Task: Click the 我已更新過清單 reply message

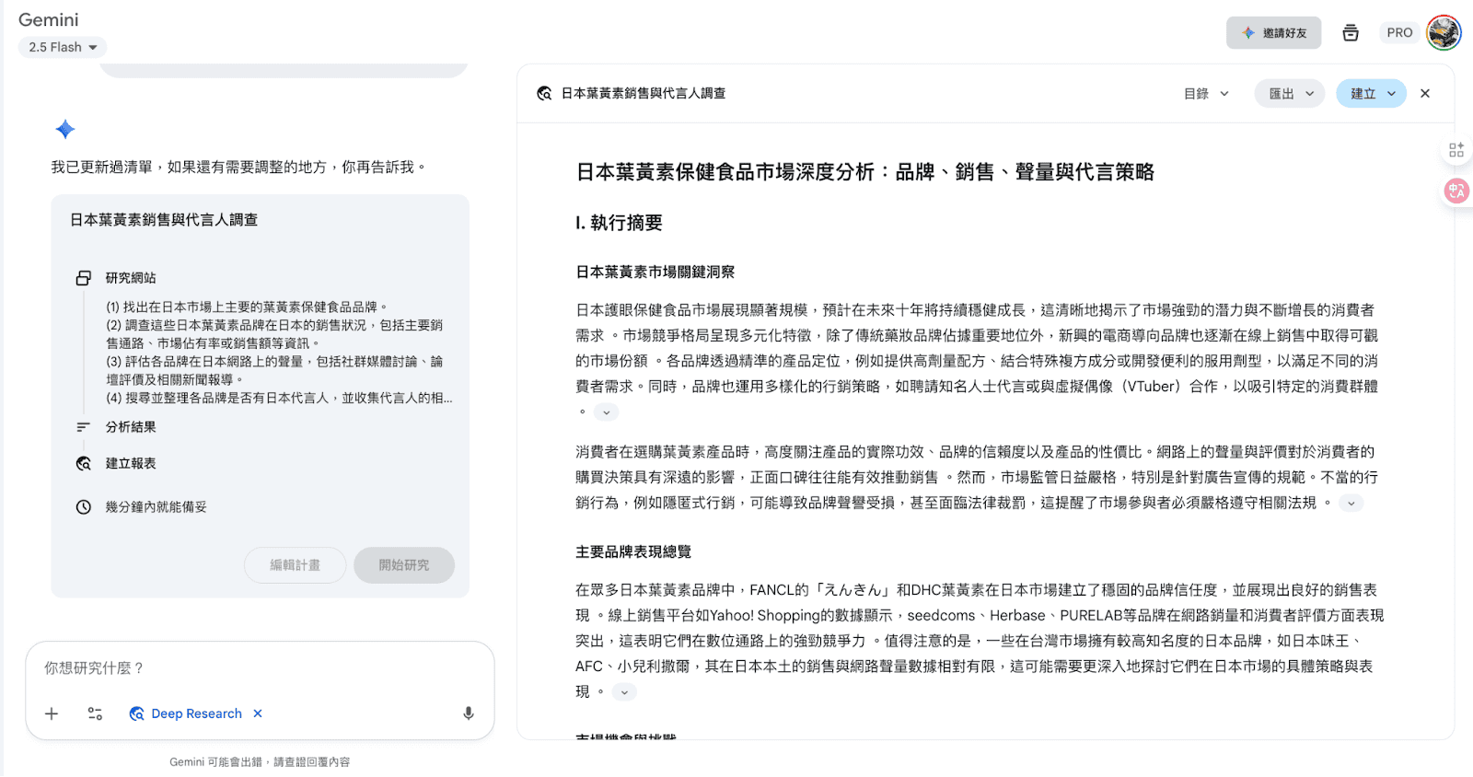Action: tap(238, 167)
